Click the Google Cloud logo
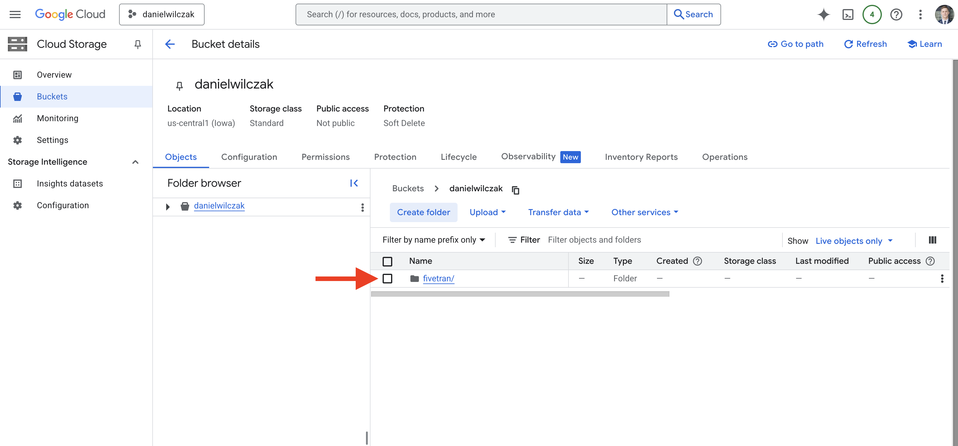This screenshot has height=446, width=958. tap(70, 15)
